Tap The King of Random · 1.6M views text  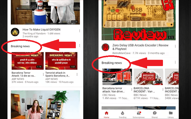click(x=41, y=34)
